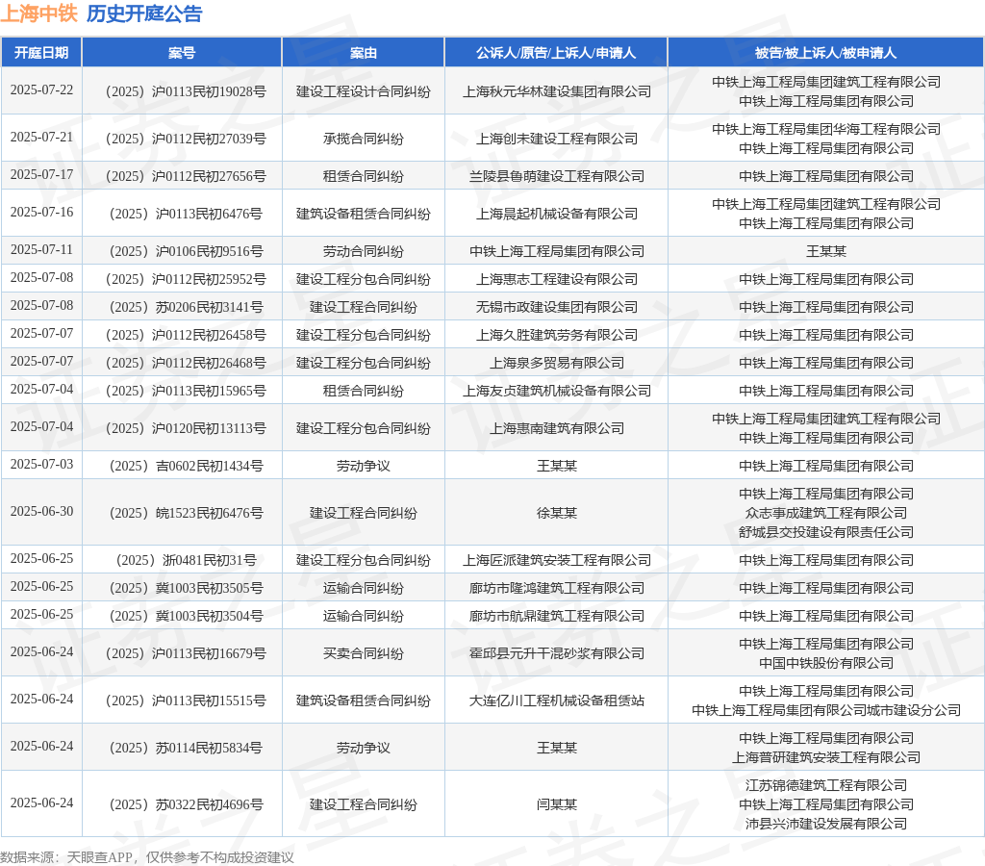Select case number 沪0113民初6476号
The width and height of the screenshot is (985, 866).
(186, 215)
